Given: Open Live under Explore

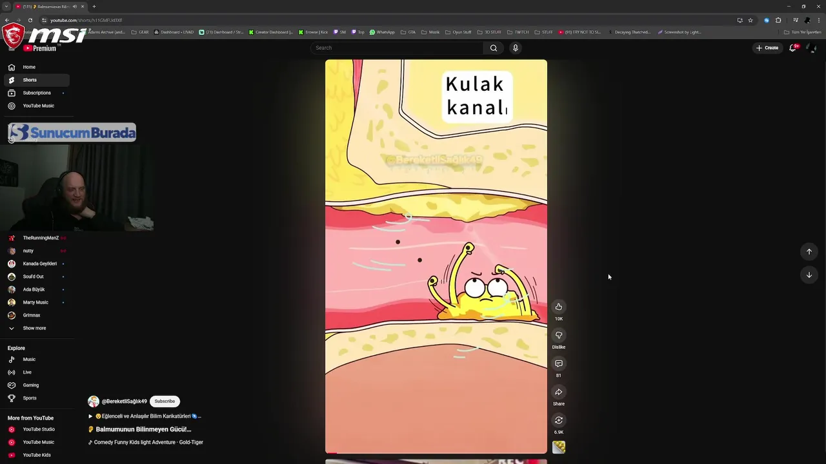Looking at the screenshot, I should coord(36,372).
